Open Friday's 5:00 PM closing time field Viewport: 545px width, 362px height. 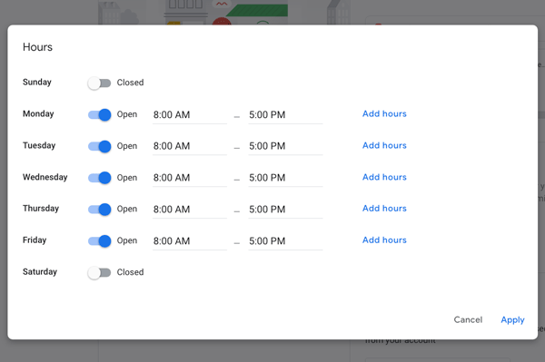pos(285,240)
